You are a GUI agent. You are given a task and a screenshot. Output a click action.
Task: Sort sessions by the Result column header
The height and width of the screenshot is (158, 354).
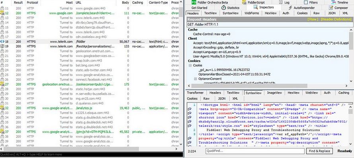coord(18,3)
